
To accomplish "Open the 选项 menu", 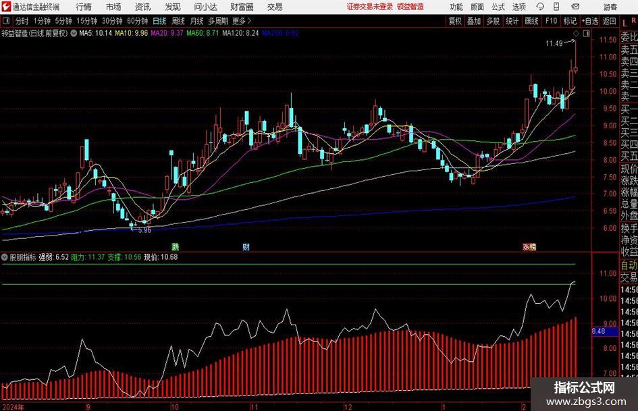I will click(519, 7).
